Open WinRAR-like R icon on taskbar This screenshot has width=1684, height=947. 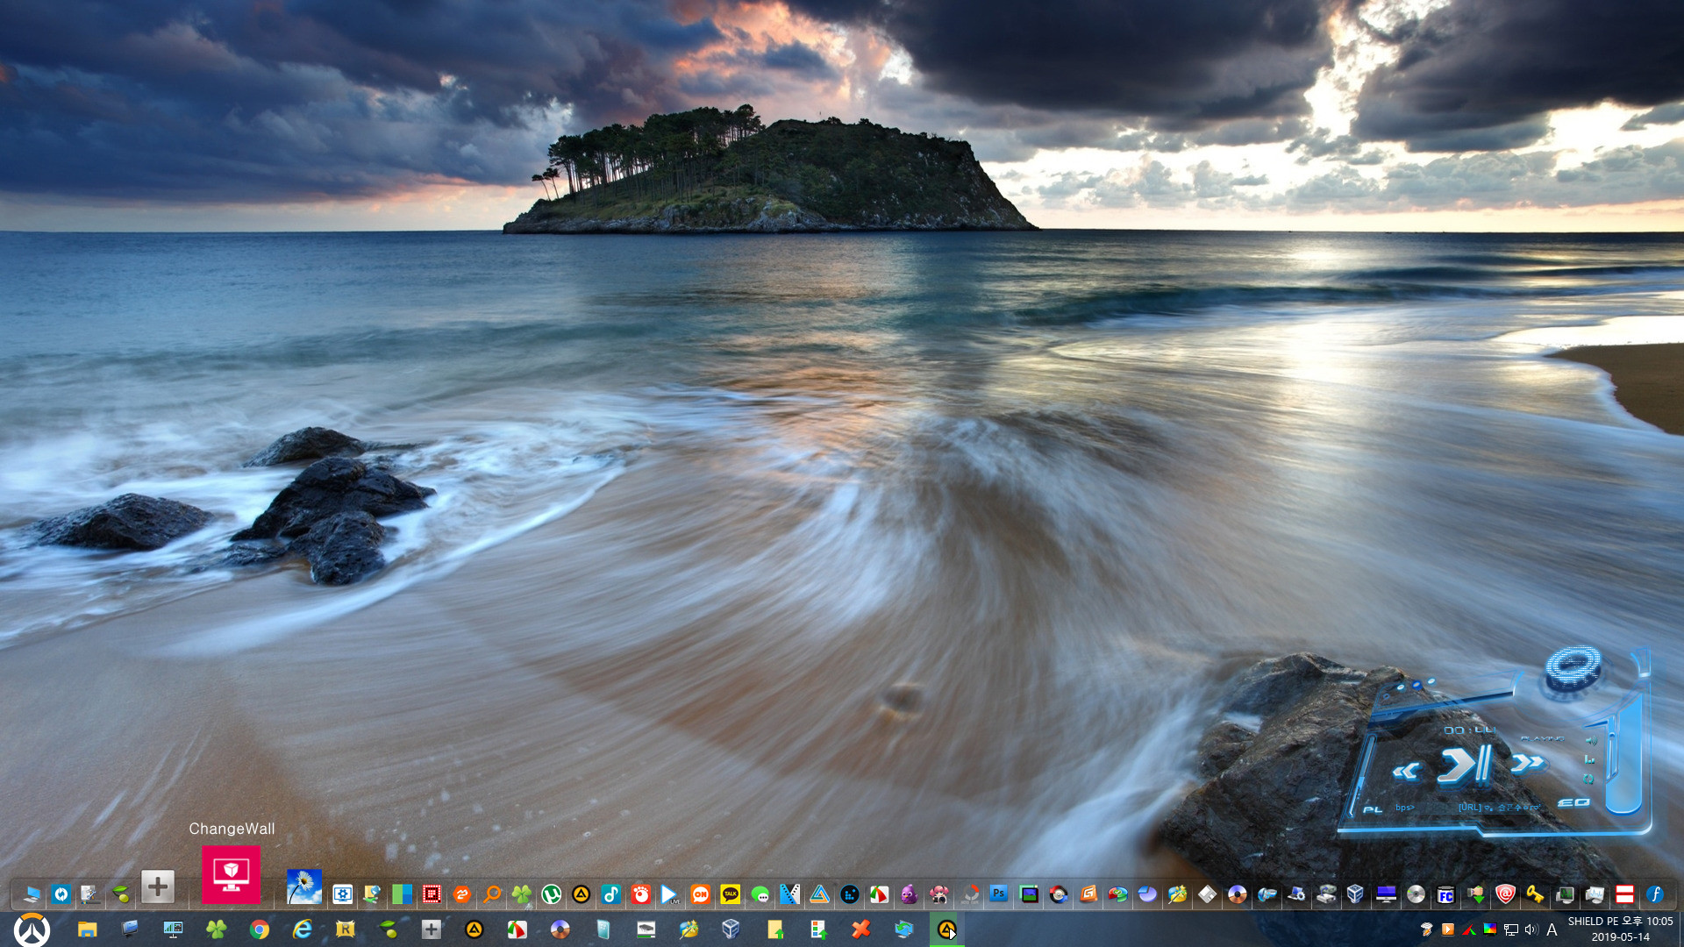[x=345, y=929]
